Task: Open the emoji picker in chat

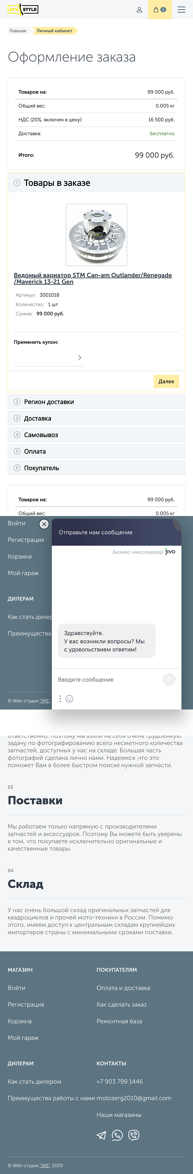Action: click(69, 699)
